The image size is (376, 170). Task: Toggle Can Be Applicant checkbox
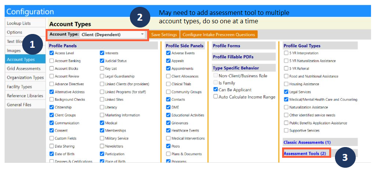(x=215, y=90)
